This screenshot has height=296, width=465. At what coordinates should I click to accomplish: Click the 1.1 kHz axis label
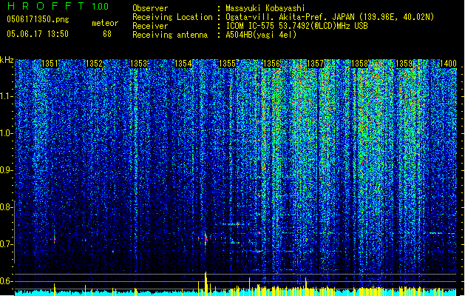pyautogui.click(x=6, y=96)
